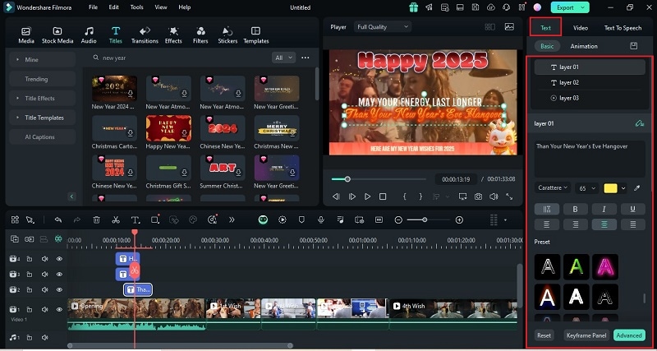Click the stop button in player
The width and height of the screenshot is (657, 351).
click(383, 196)
